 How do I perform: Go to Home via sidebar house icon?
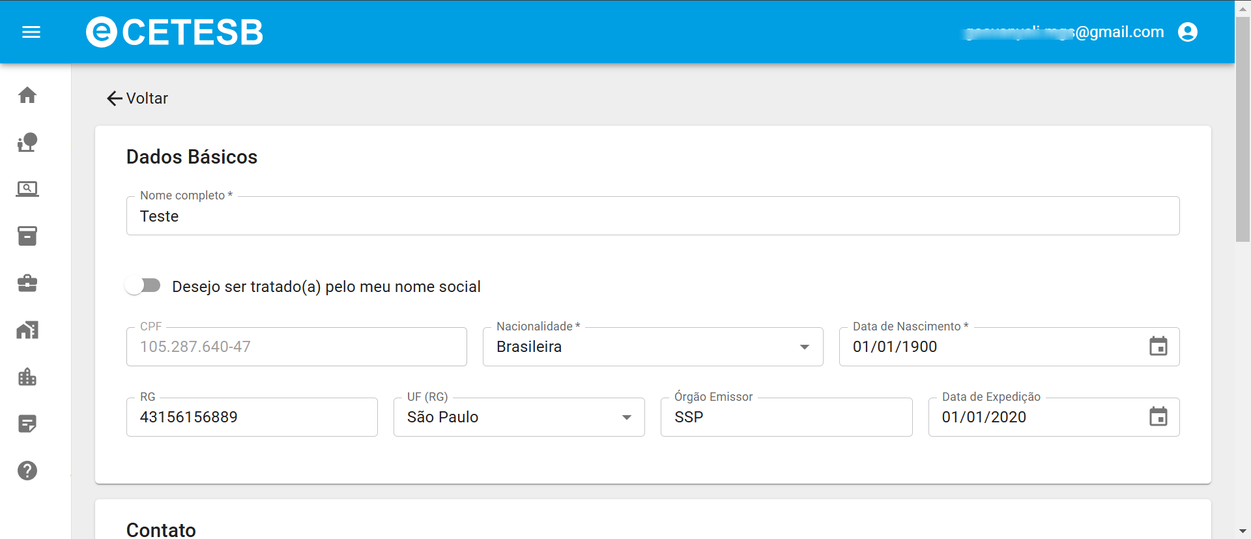coord(27,95)
